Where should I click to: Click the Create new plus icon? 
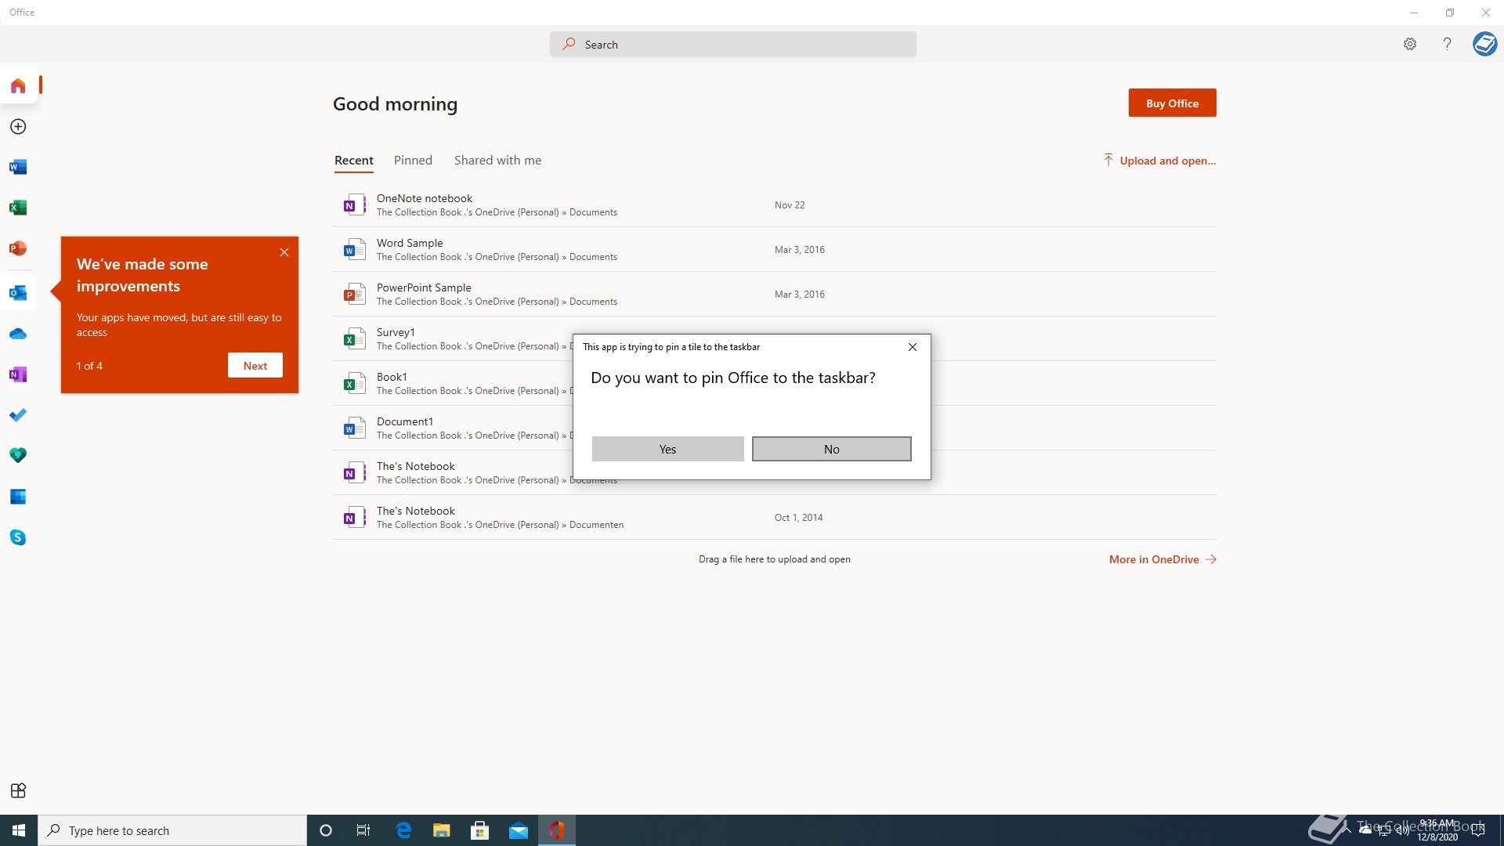point(18,126)
